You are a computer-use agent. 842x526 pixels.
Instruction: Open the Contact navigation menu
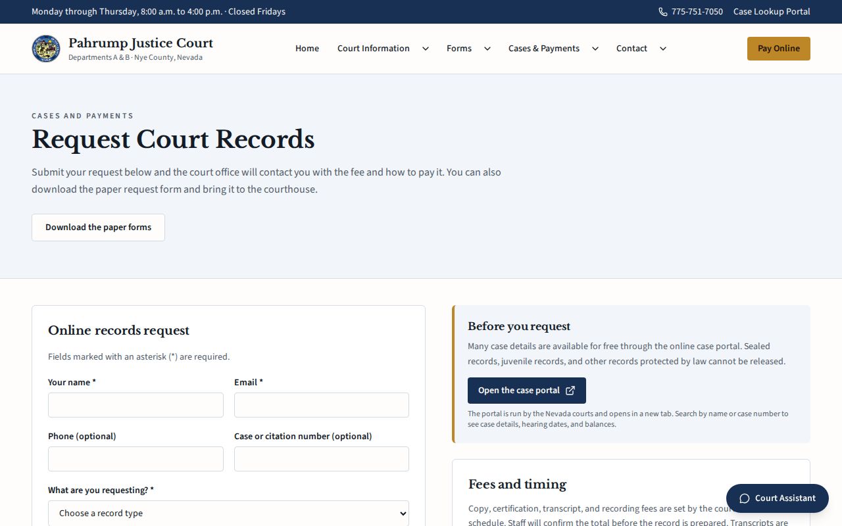(631, 49)
